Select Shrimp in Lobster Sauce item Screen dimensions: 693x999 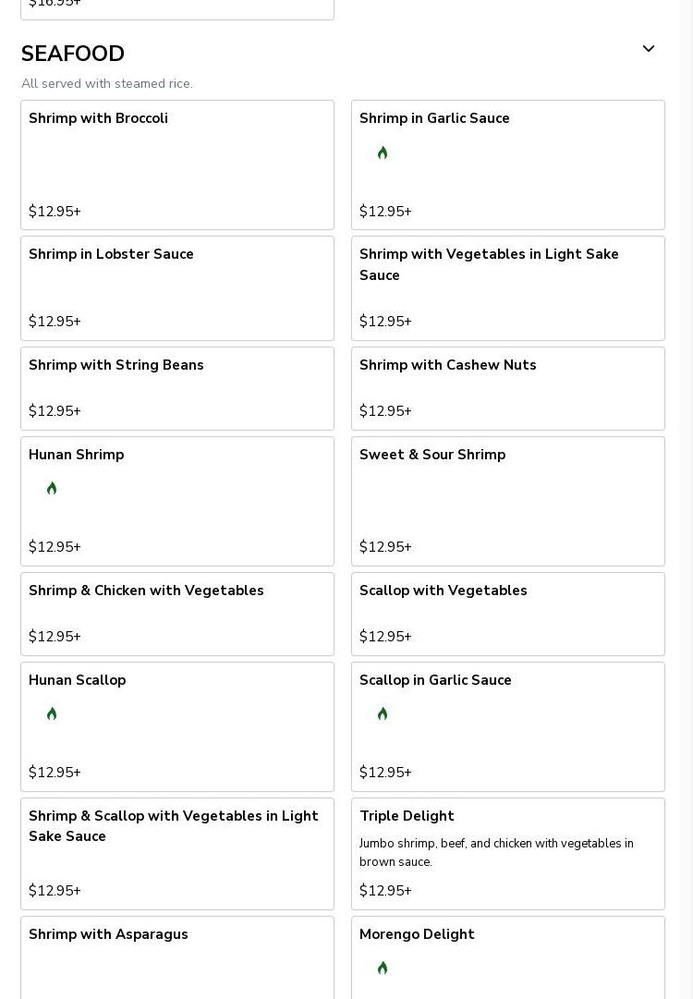(176, 287)
